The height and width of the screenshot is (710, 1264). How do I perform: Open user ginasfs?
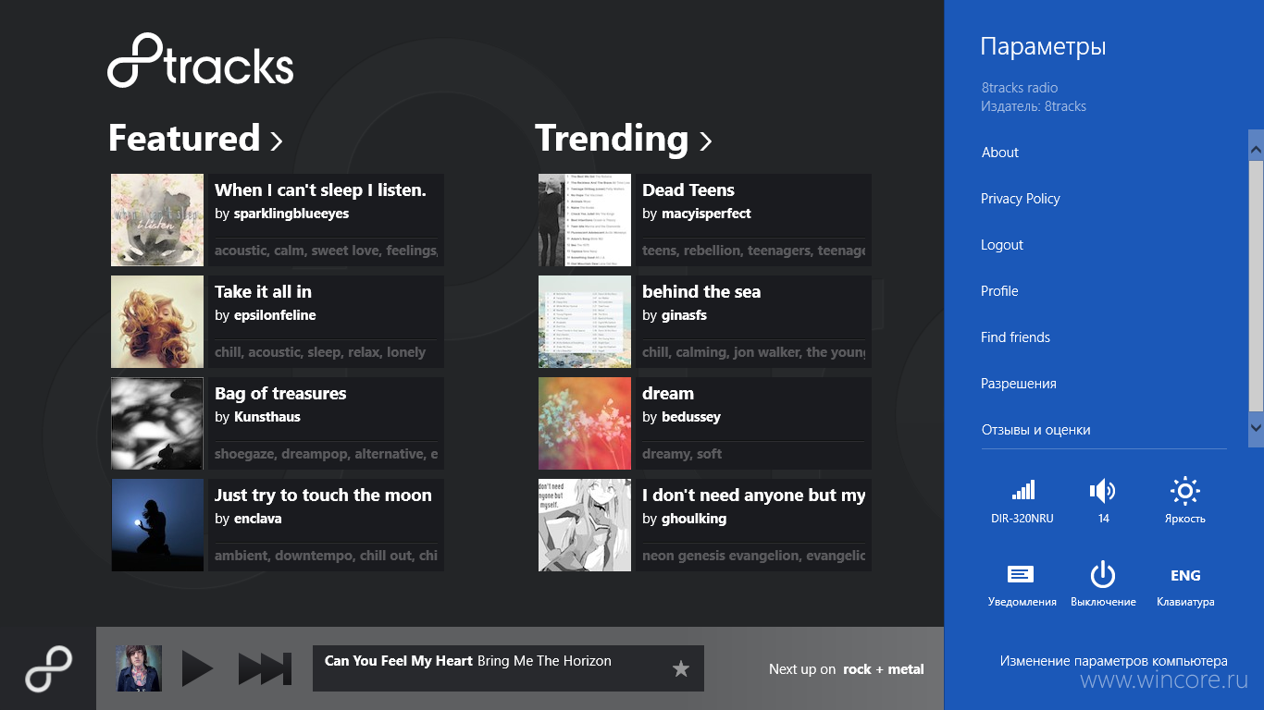pos(684,315)
